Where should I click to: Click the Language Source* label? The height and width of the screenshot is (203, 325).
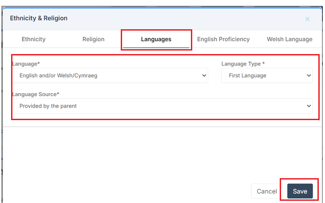[x=36, y=94]
